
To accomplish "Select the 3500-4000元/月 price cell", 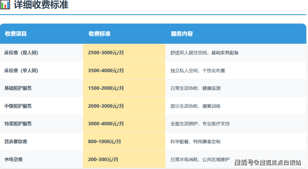I will click(106, 71).
